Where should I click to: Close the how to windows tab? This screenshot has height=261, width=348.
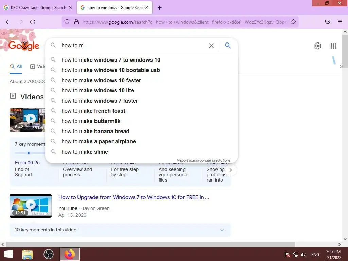pyautogui.click(x=147, y=7)
